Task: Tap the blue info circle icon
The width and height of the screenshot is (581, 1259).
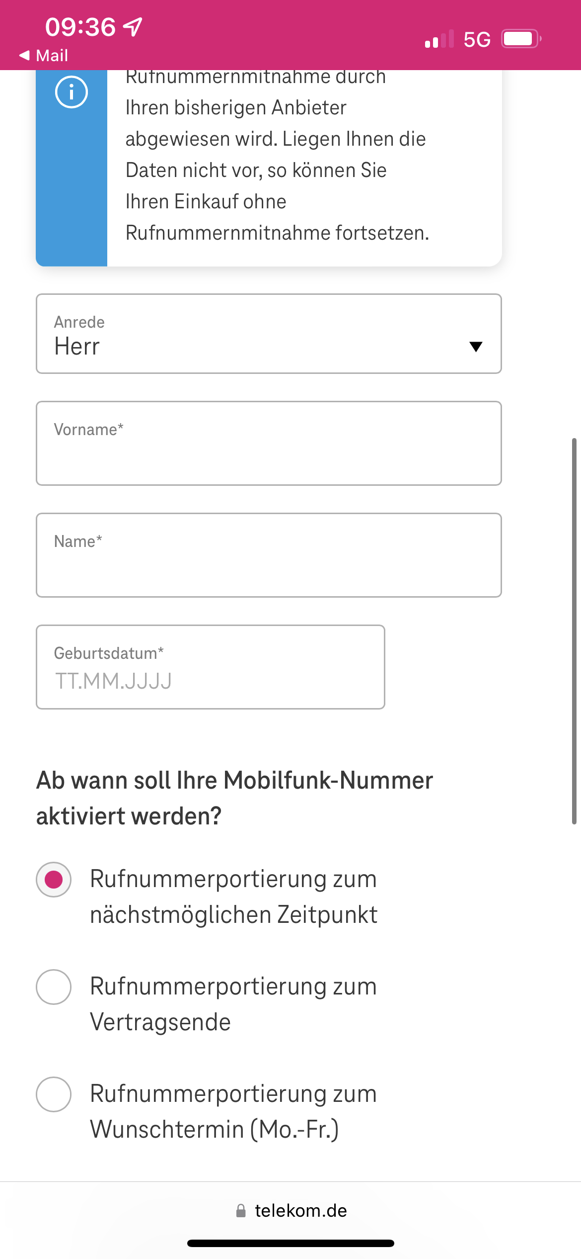Action: coord(72,92)
